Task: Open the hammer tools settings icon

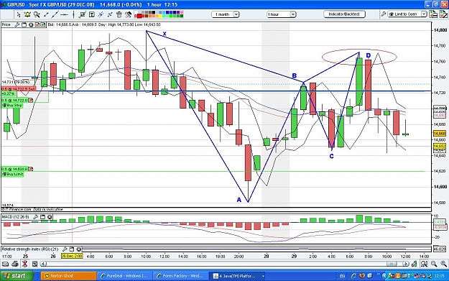Action: click(x=129, y=14)
